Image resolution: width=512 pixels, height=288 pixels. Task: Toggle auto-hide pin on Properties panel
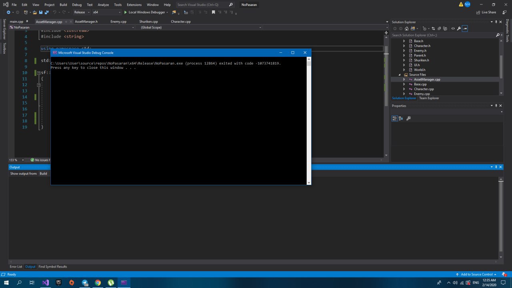496,106
